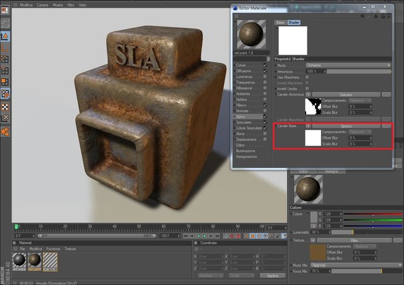Open Campionamento dropdown under Sporco

point(360,132)
